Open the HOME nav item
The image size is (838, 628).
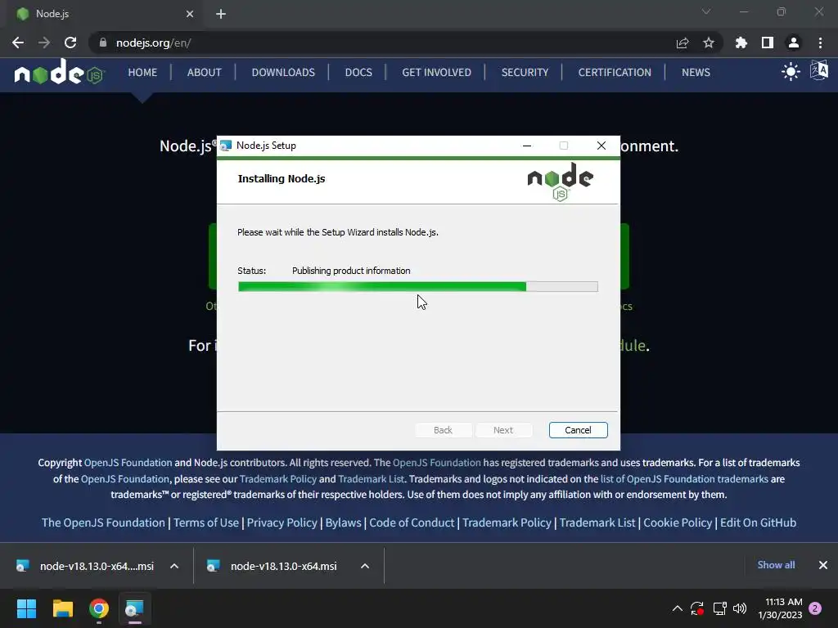pos(142,72)
